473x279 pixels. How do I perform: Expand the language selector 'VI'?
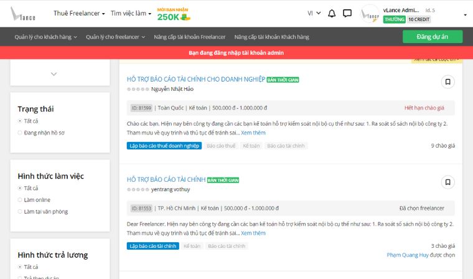[314, 13]
